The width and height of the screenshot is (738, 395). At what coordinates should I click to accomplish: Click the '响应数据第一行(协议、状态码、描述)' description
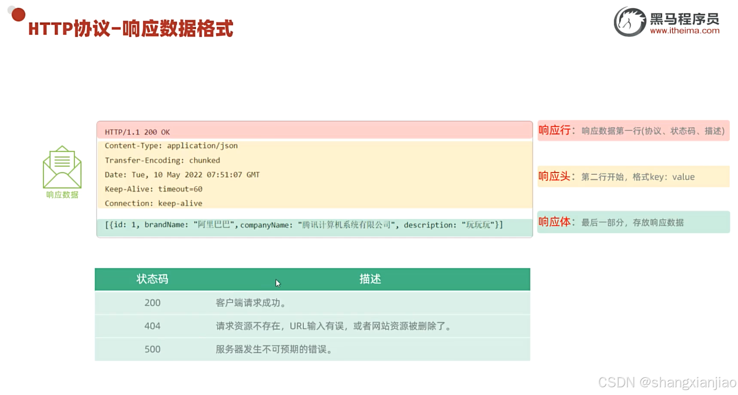[653, 131]
